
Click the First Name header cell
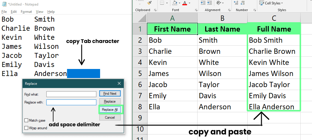[x=172, y=29]
